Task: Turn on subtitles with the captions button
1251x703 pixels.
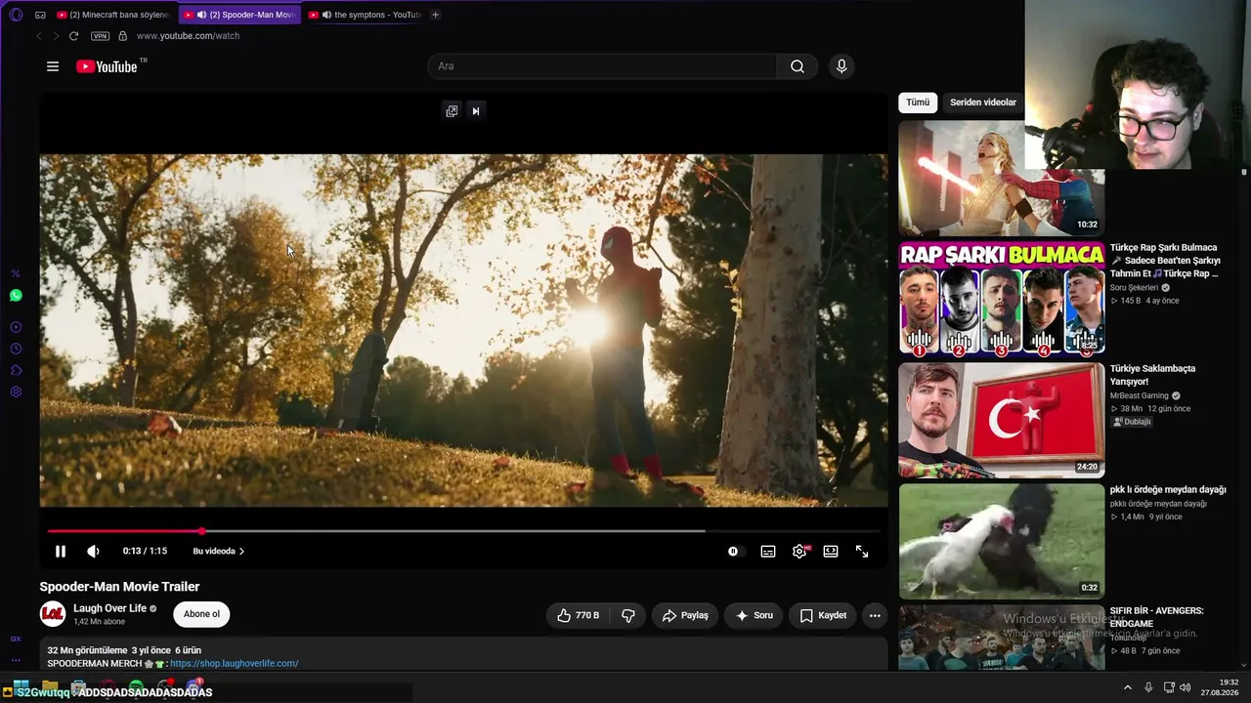Action: point(768,552)
